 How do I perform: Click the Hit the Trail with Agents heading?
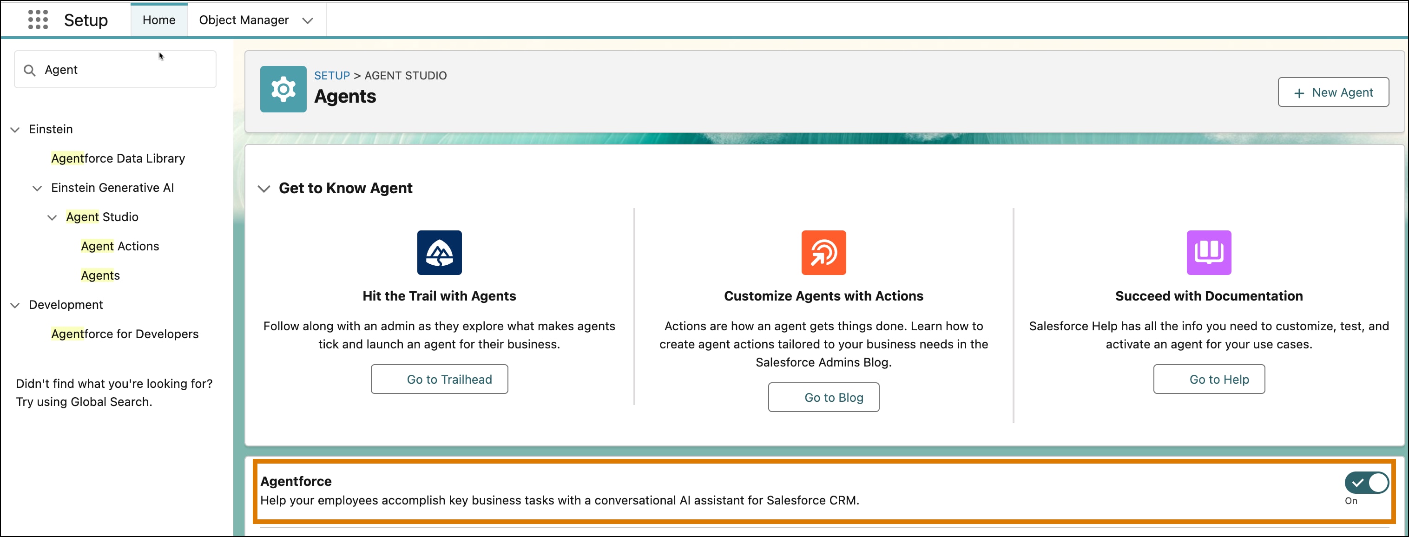(x=439, y=296)
